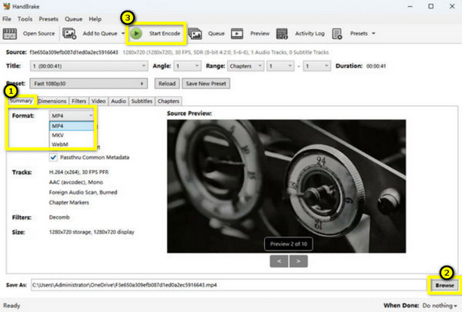Click 'AAC (avcodec), Mono' track text
The image size is (462, 312).
click(x=75, y=182)
